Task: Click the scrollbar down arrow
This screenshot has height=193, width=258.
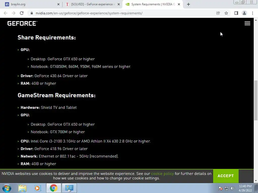Action: [256, 181]
